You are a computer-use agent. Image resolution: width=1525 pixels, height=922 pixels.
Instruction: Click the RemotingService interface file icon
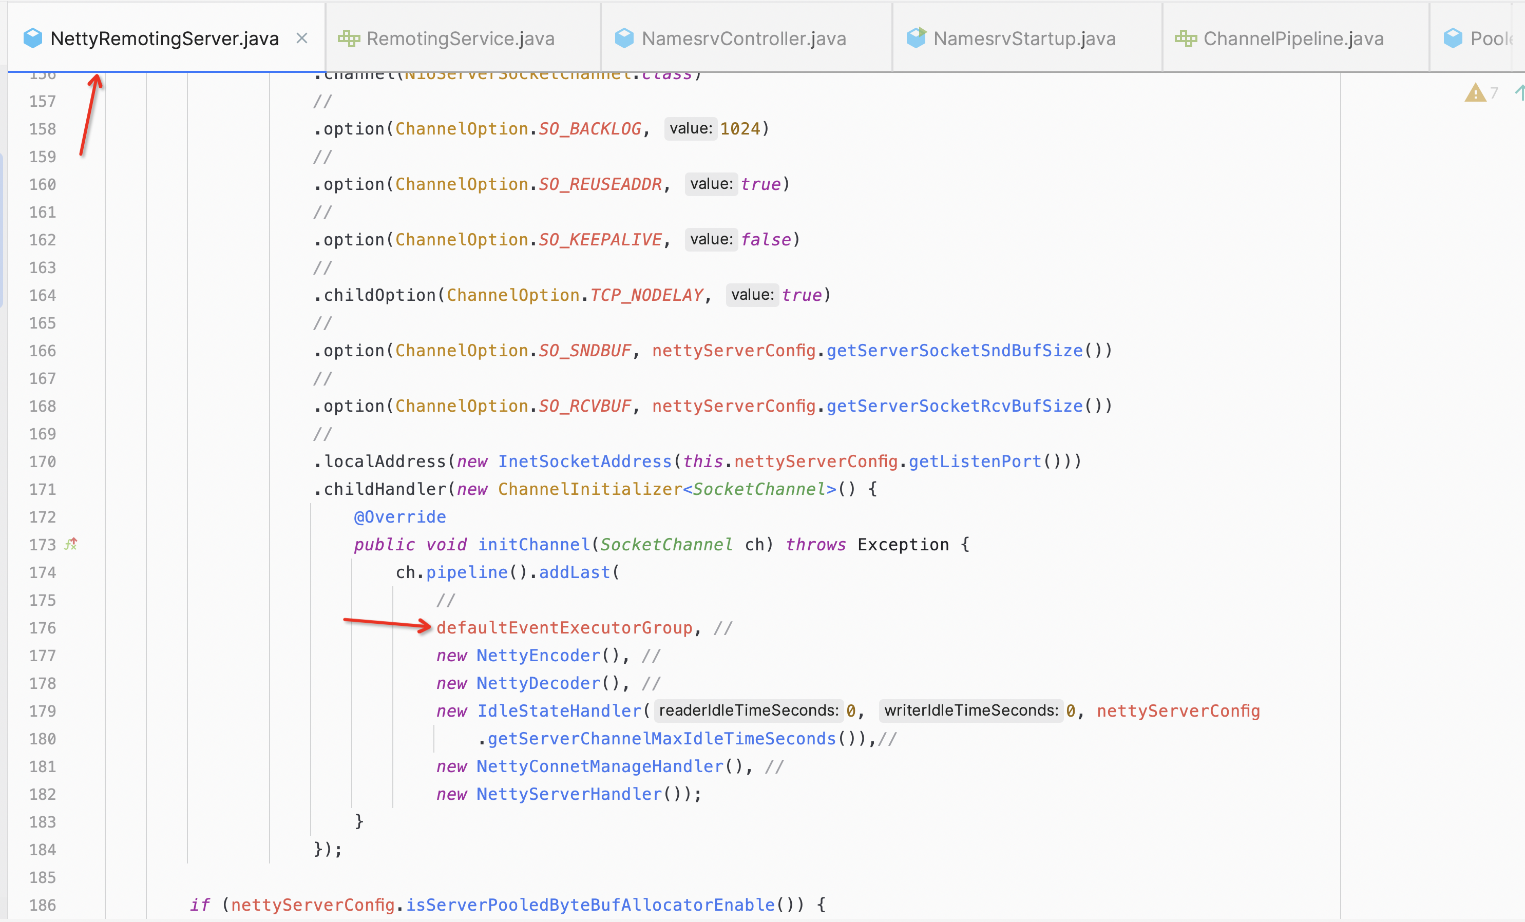click(349, 39)
